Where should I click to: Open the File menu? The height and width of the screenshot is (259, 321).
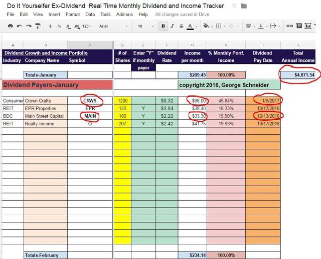11,15
